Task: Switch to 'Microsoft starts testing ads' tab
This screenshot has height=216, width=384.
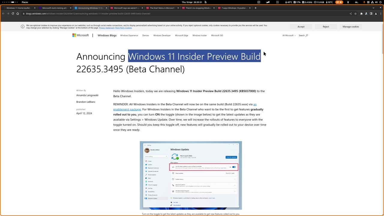Action: (x=55, y=8)
